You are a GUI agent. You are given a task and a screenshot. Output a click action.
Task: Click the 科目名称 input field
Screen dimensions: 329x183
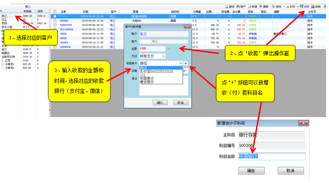271,156
